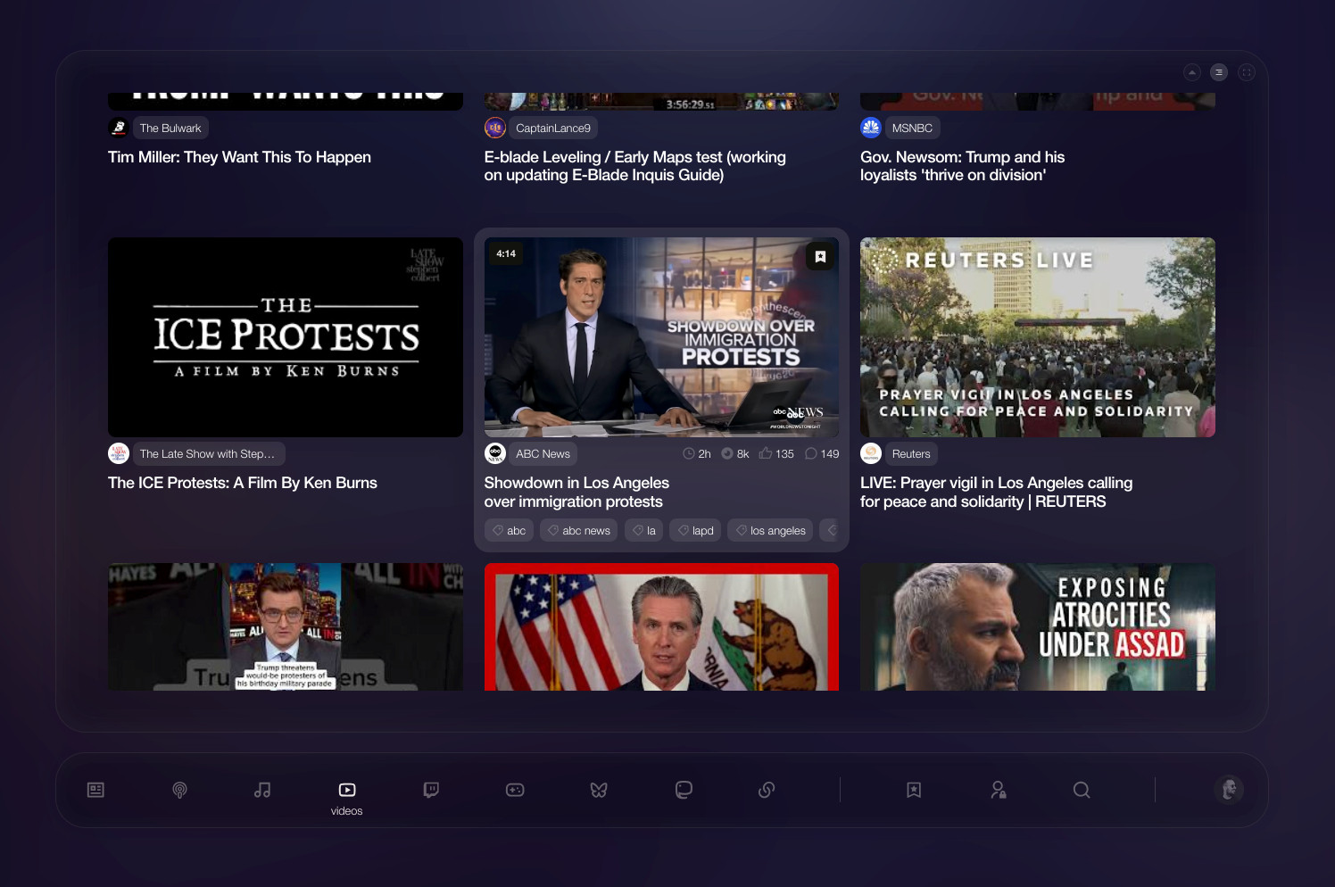The height and width of the screenshot is (887, 1335).
Task: Select the 'abc news' tag chip
Action: [579, 530]
